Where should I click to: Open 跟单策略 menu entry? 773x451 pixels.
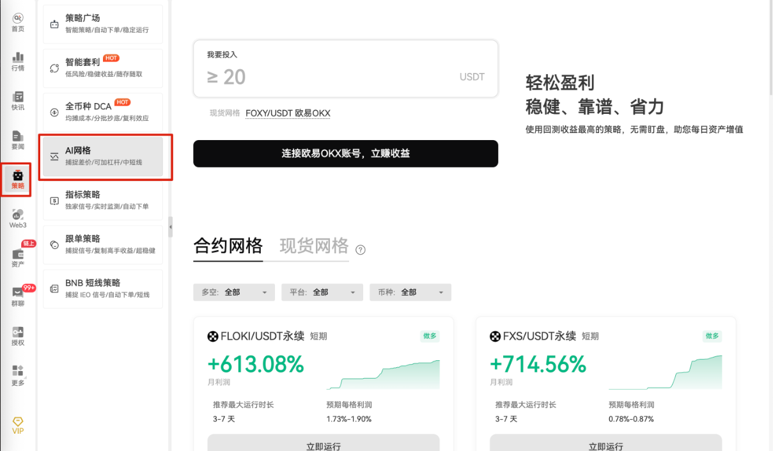103,245
